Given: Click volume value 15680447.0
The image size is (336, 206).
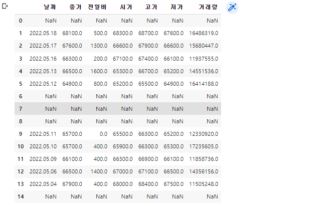Looking at the screenshot, I should [x=204, y=46].
